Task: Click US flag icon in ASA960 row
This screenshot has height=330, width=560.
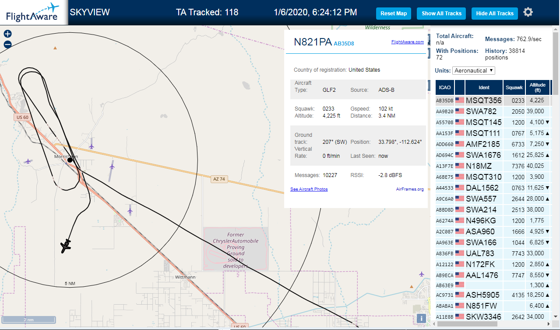Action: pos(460,232)
